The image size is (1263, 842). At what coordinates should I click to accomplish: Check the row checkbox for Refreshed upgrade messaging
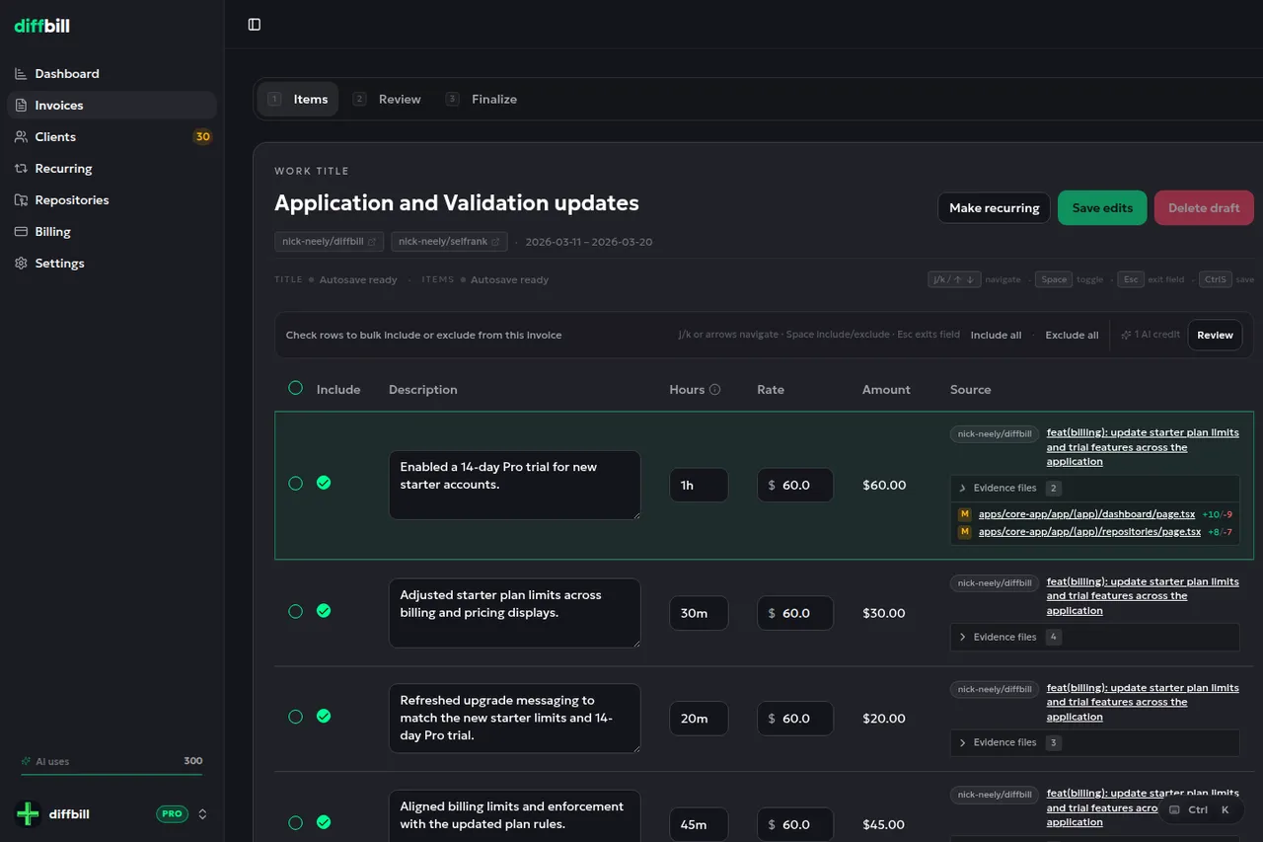[295, 718]
